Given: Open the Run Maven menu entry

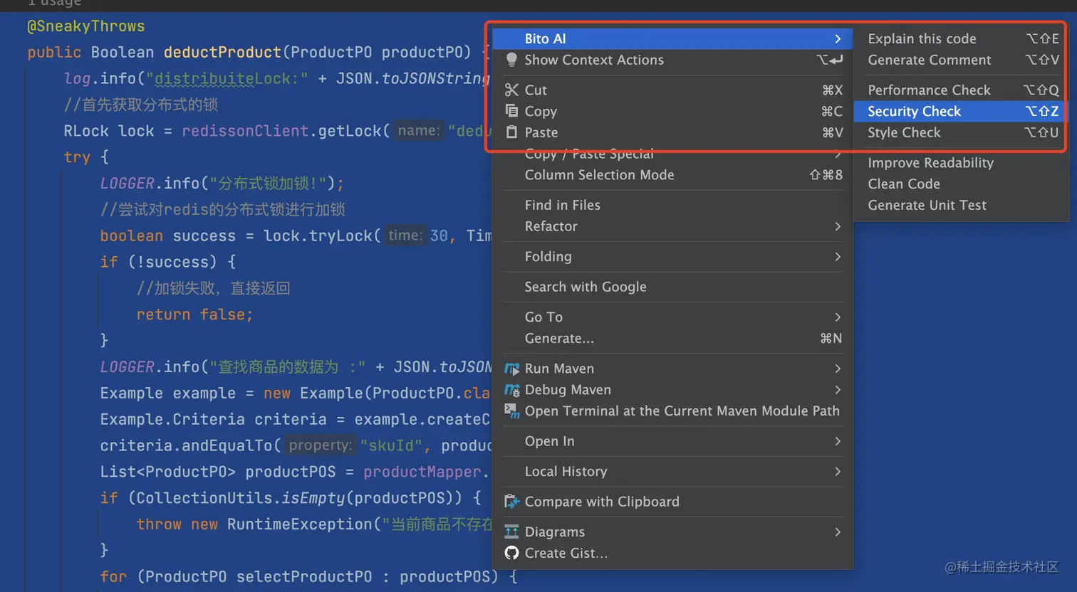Looking at the screenshot, I should point(672,369).
